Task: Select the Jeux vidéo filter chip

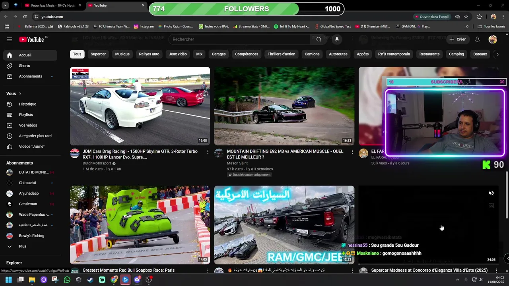Action: 178,54
